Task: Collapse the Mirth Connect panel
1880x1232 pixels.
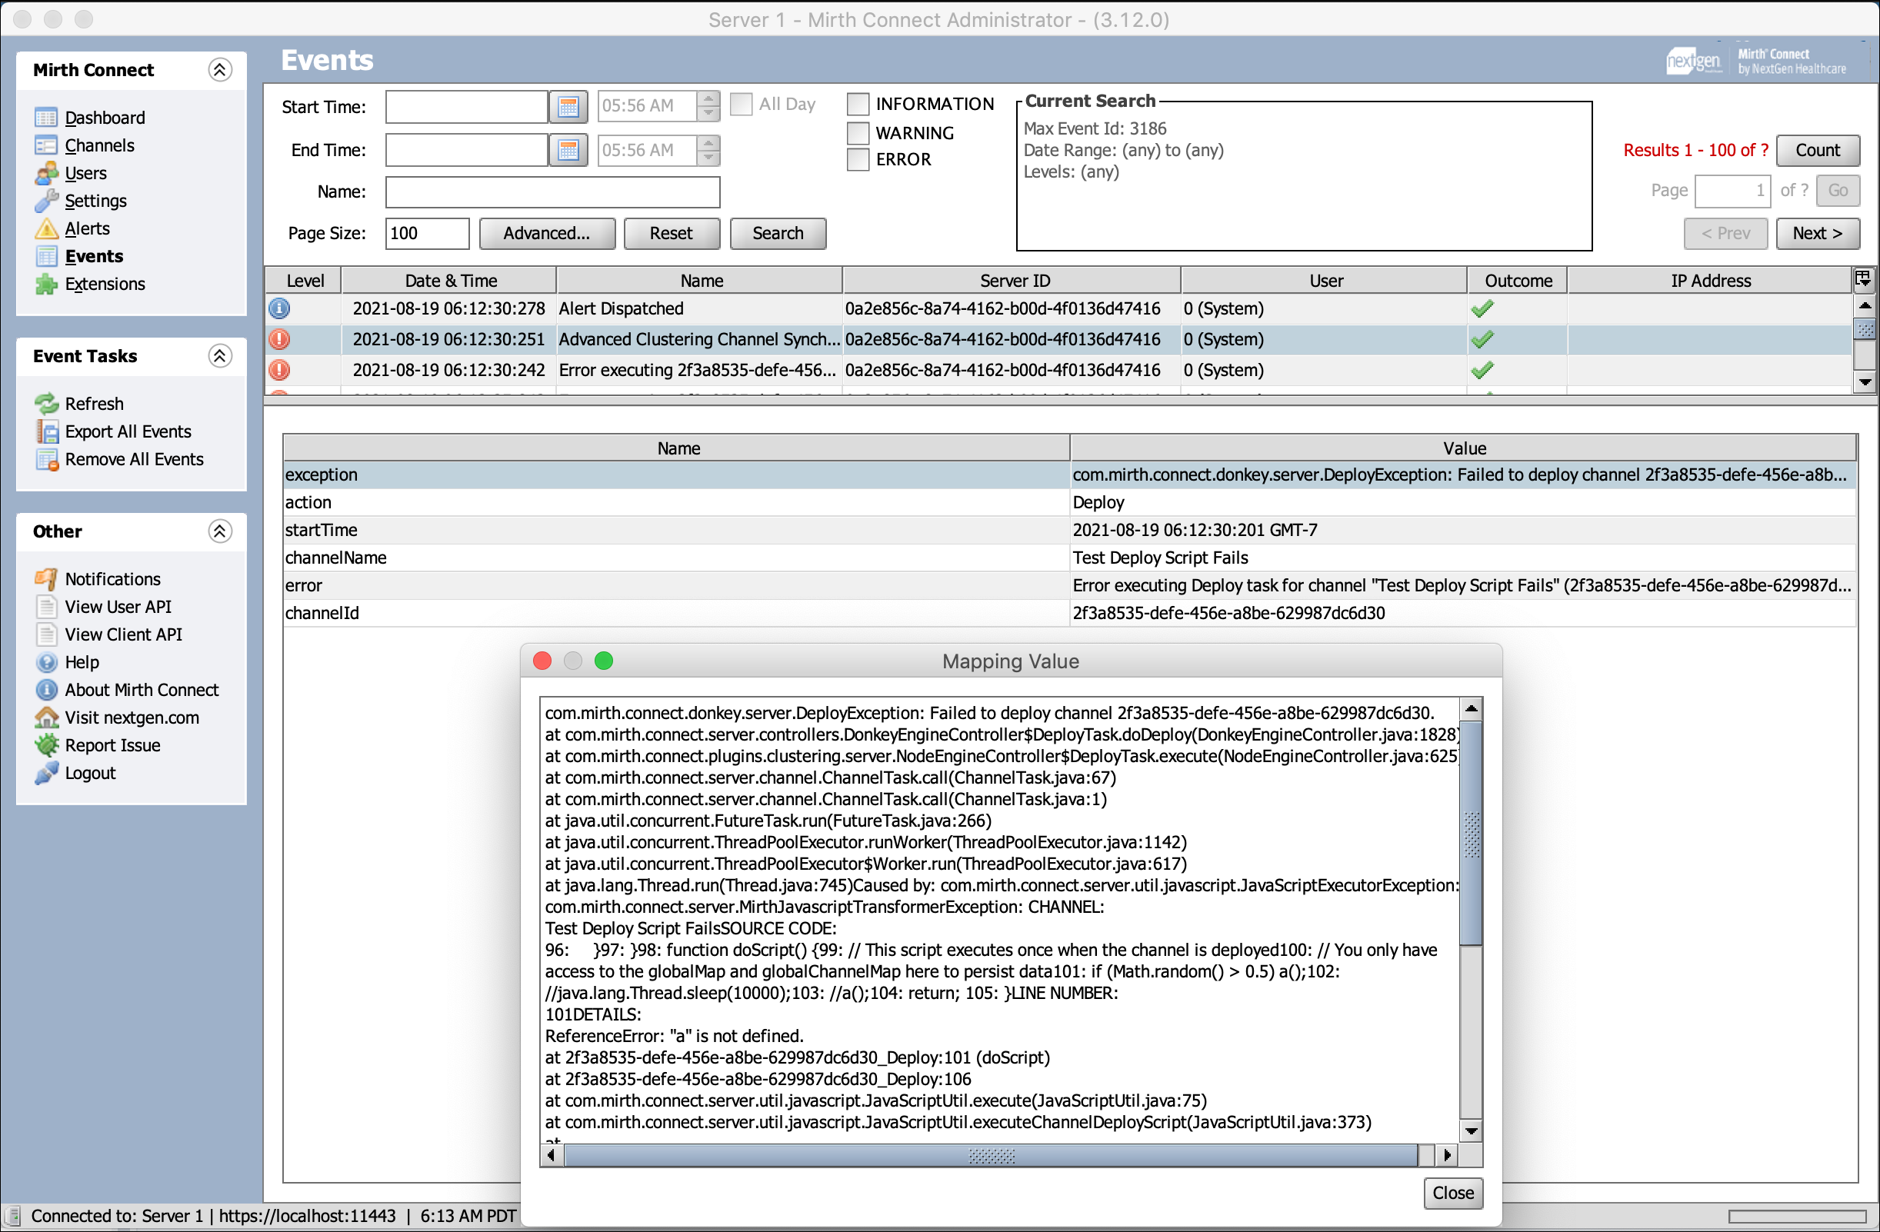Action: click(219, 69)
